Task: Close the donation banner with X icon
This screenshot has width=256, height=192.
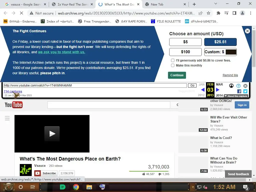Action: click(x=247, y=31)
